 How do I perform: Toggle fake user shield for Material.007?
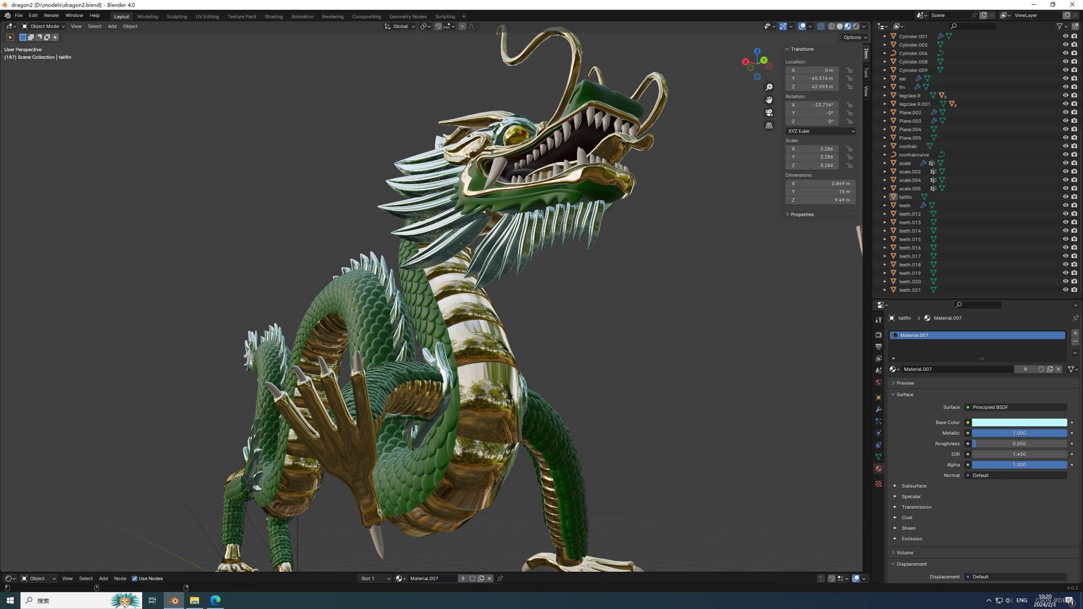(1041, 369)
